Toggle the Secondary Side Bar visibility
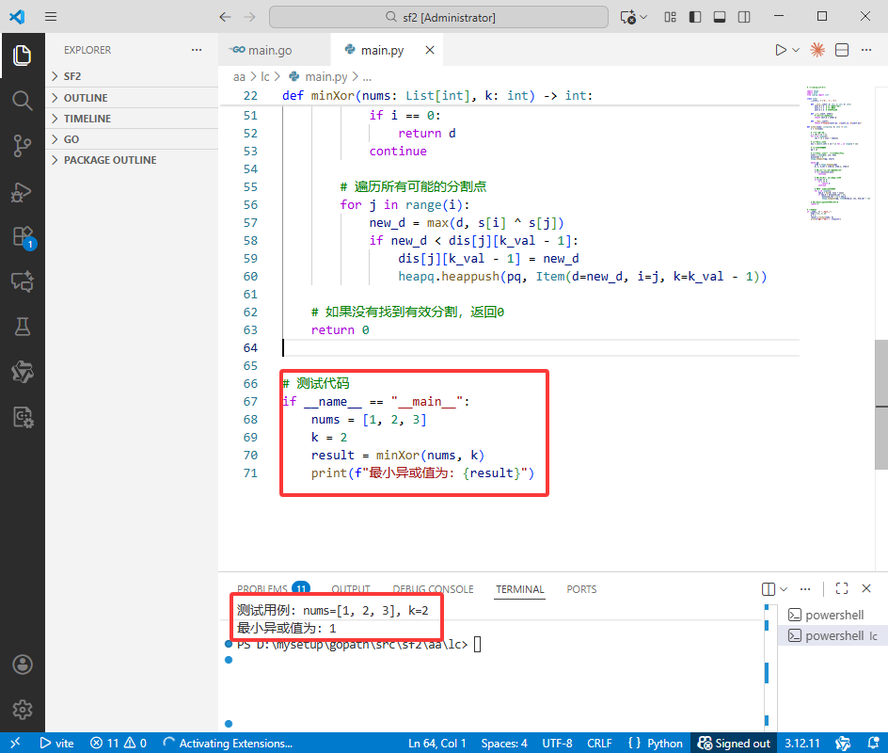 [x=744, y=17]
